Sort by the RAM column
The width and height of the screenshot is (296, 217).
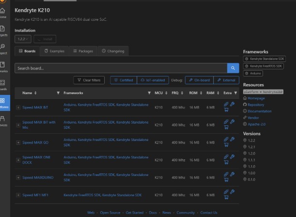218,93
